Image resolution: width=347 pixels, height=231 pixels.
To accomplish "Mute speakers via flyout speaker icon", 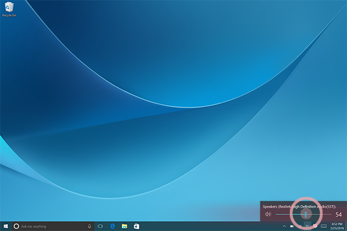I will [x=268, y=214].
